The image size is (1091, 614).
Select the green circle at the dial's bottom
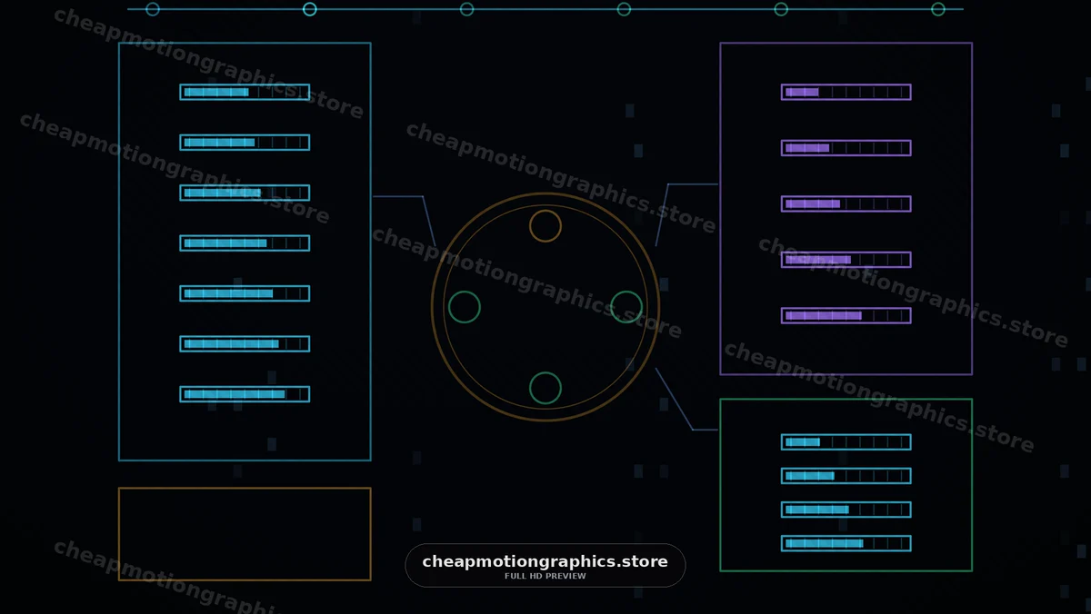[x=545, y=388]
